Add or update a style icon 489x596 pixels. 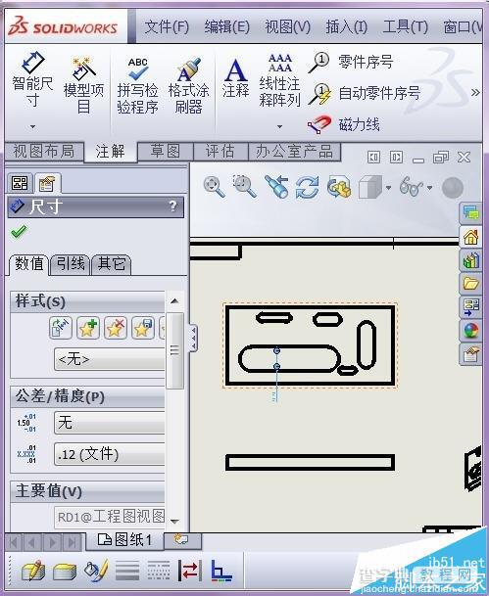pyautogui.click(x=88, y=328)
